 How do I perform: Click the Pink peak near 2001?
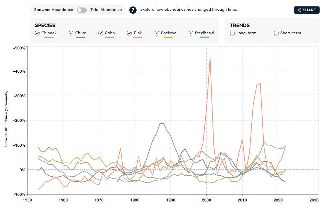(x=210, y=58)
